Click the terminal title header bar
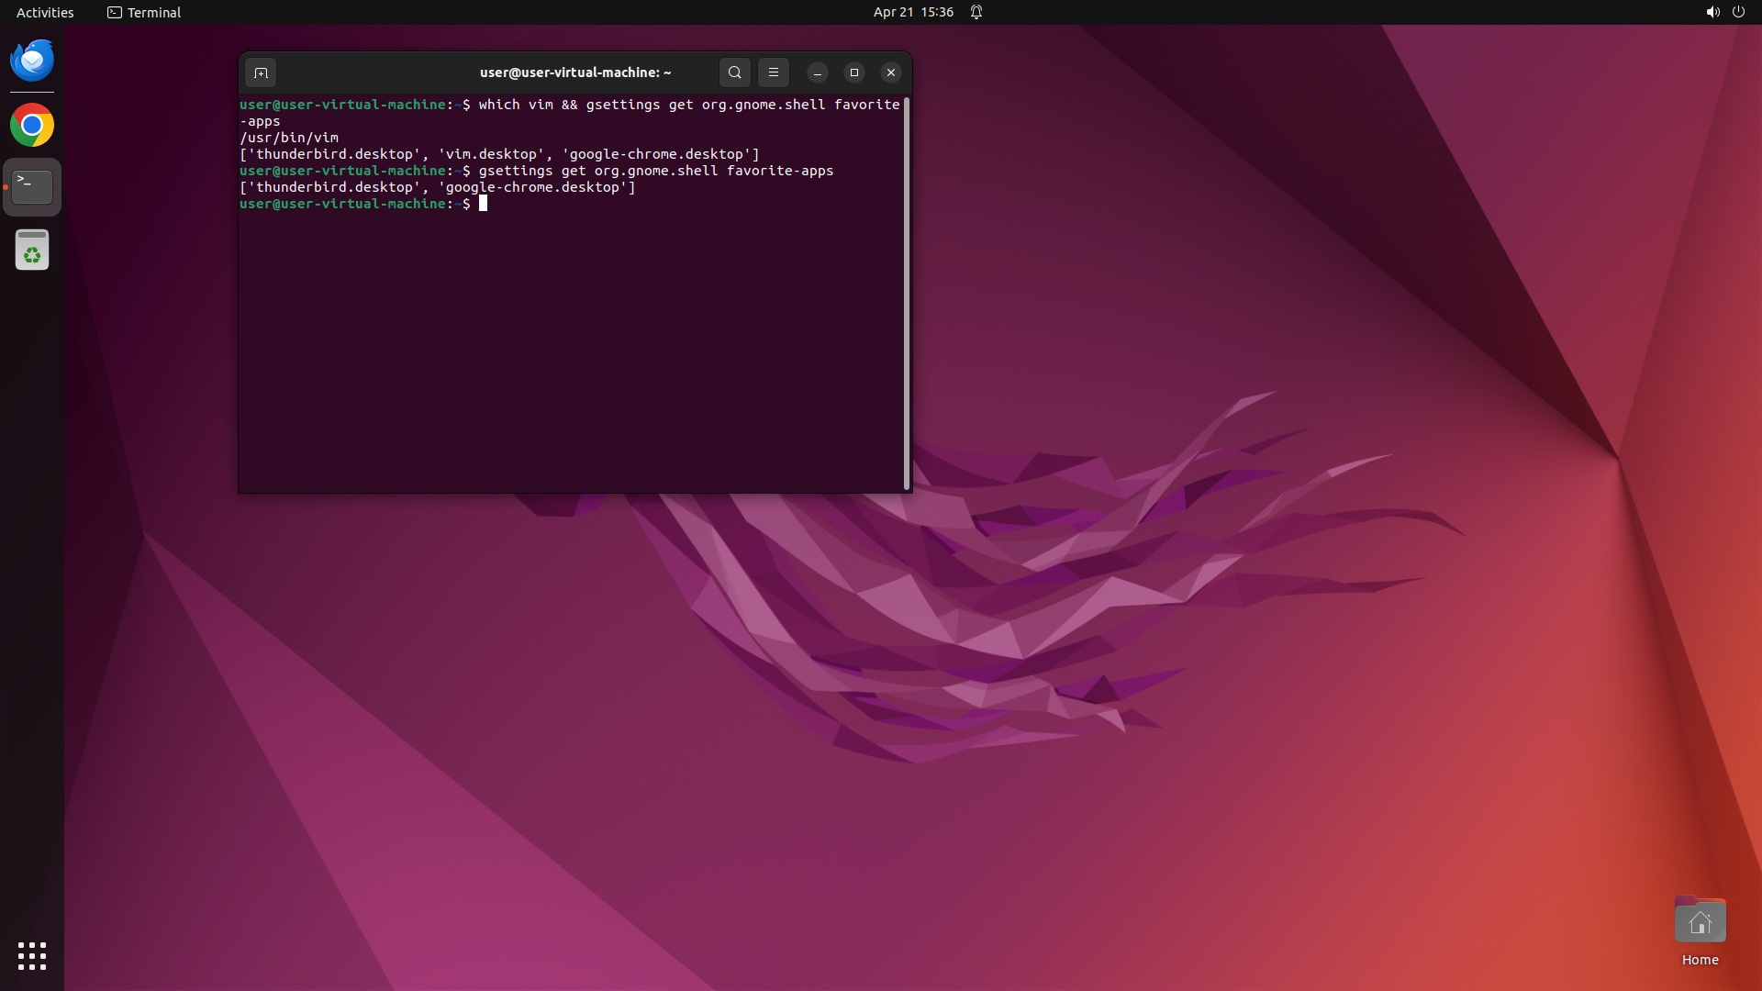 (x=575, y=72)
